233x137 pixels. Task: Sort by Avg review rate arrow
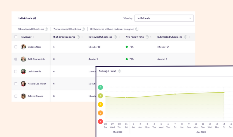click(x=151, y=37)
